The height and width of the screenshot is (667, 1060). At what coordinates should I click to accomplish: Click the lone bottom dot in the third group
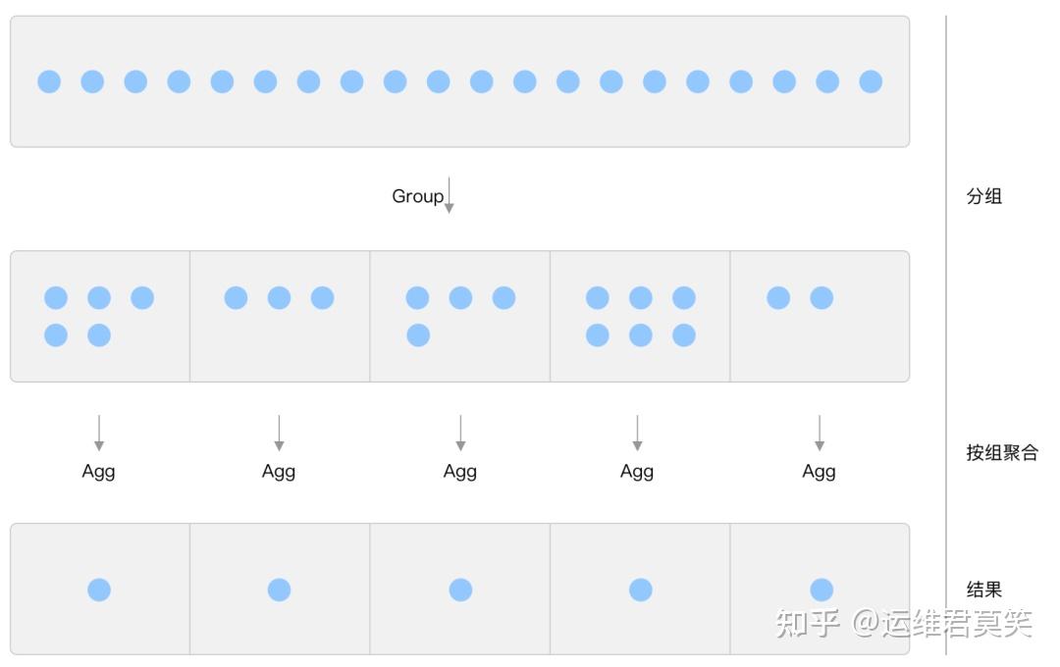(418, 335)
